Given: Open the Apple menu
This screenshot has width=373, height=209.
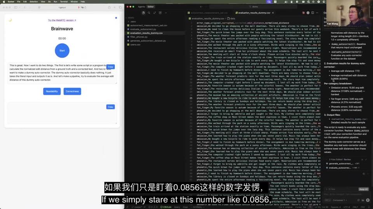Looking at the screenshot, I should (x=4, y=2).
